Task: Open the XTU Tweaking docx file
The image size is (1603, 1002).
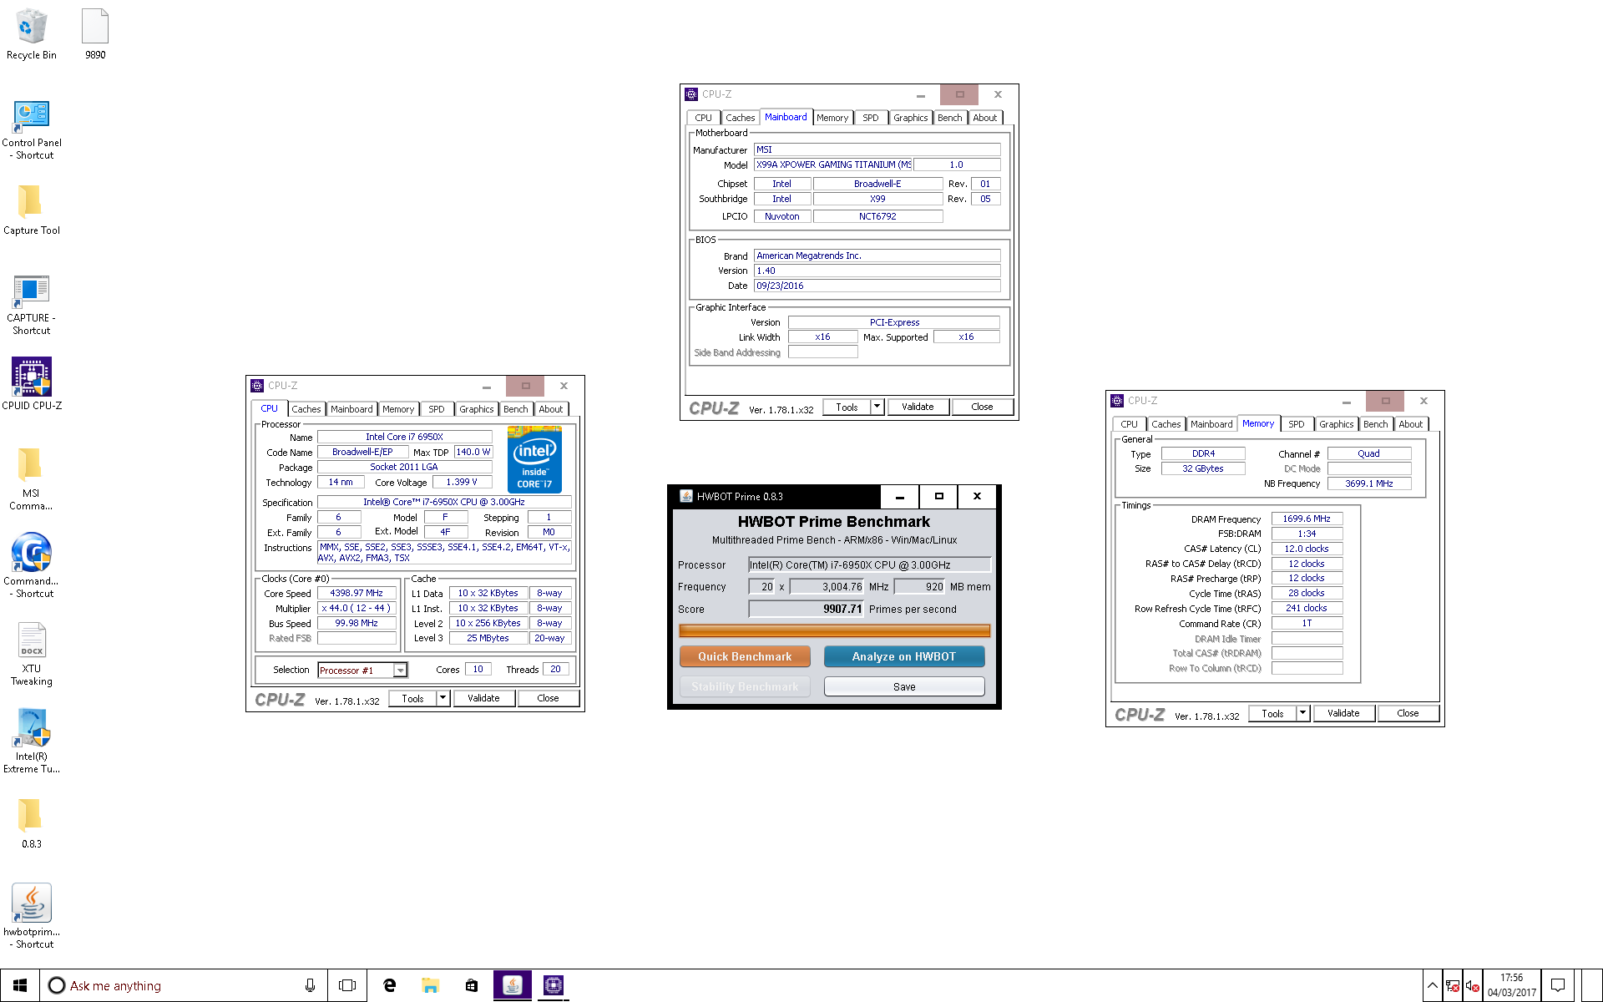Action: tap(32, 655)
